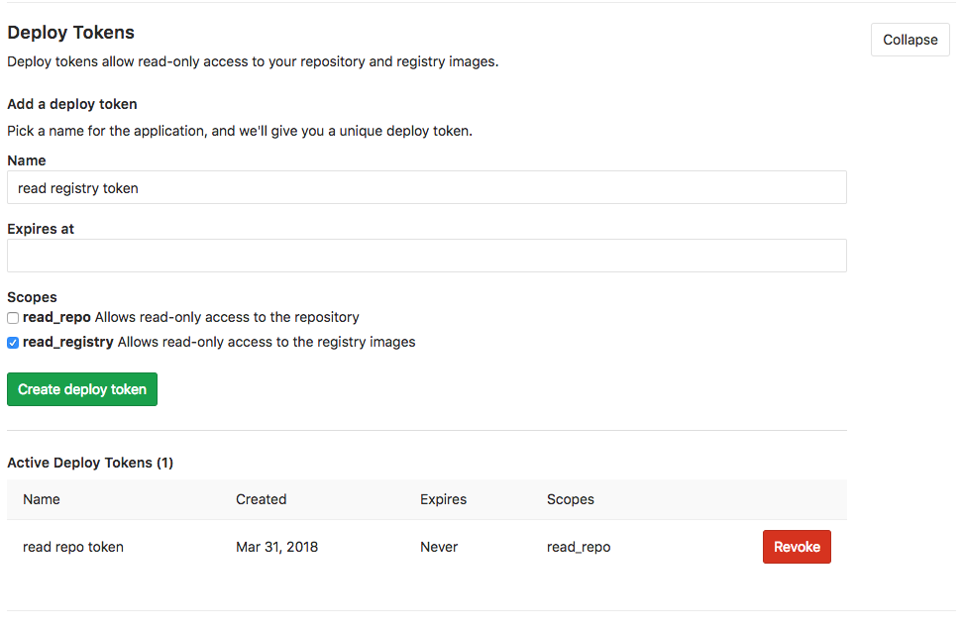Collapse the Deploy Tokens section
The image size is (963, 630).
click(909, 40)
